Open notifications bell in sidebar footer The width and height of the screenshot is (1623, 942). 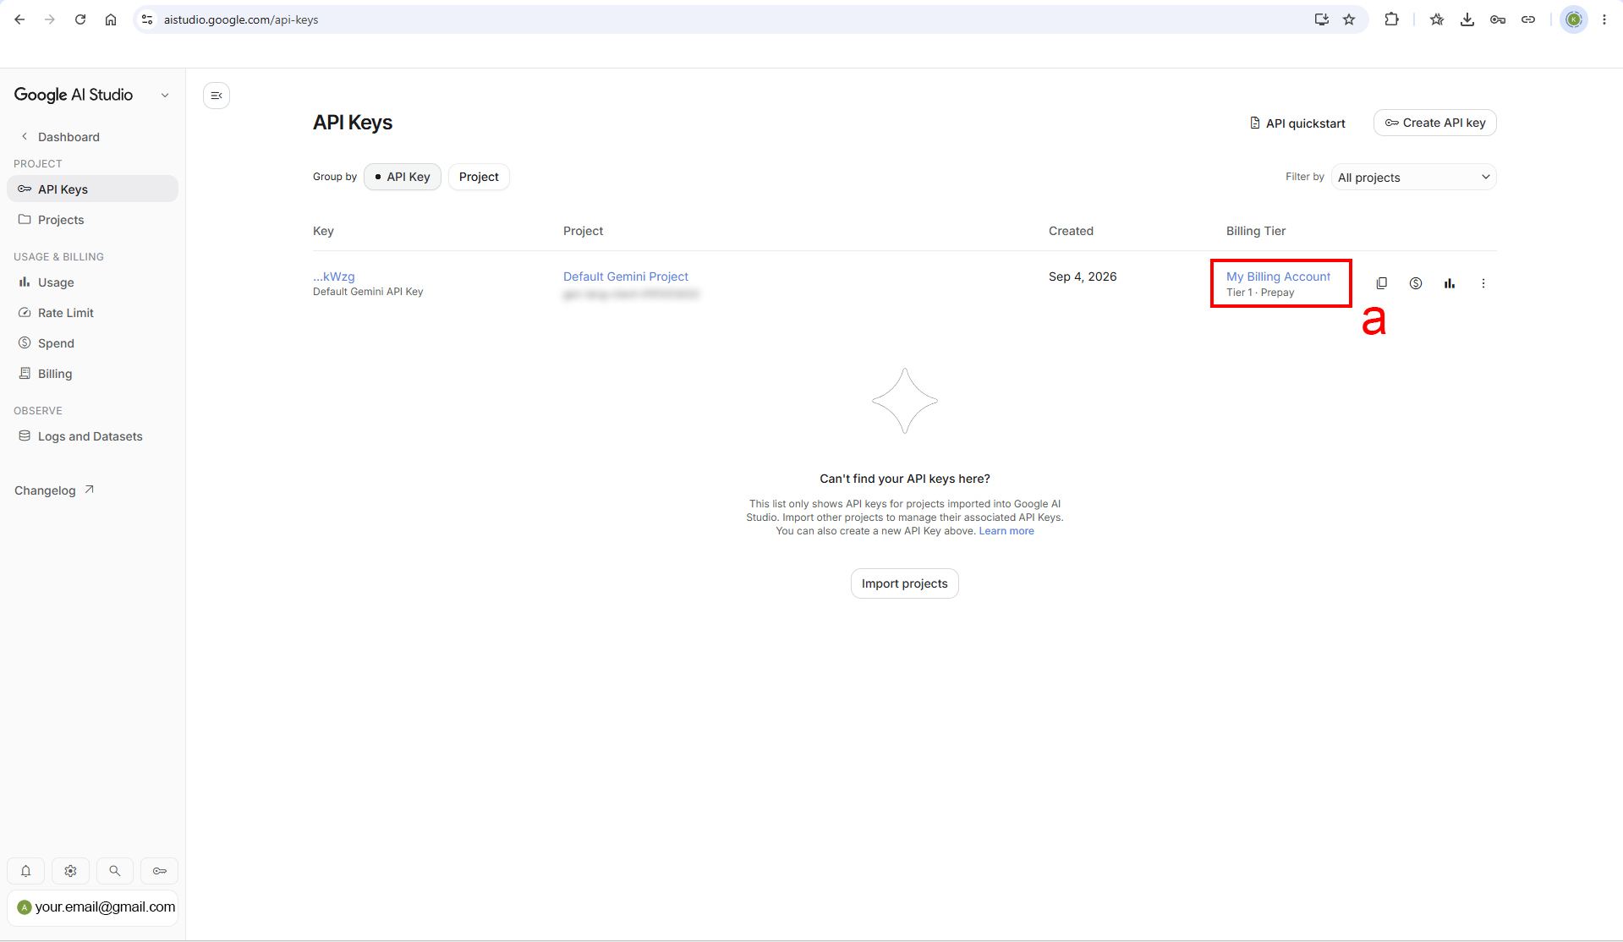26,871
